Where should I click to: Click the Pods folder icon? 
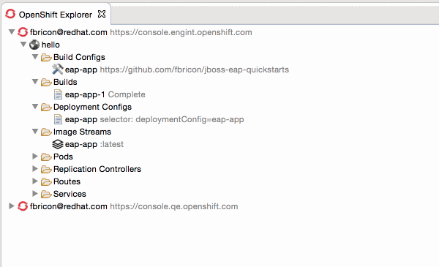coord(46,157)
